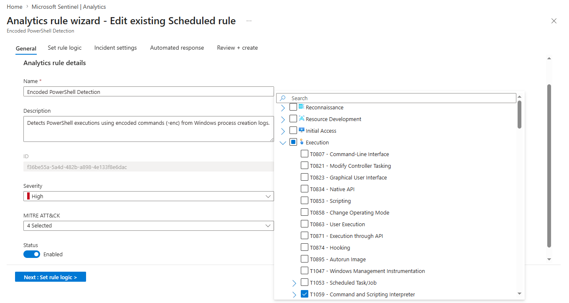Click the Reconnaissance tactic icon
The height and width of the screenshot is (303, 569).
(302, 107)
